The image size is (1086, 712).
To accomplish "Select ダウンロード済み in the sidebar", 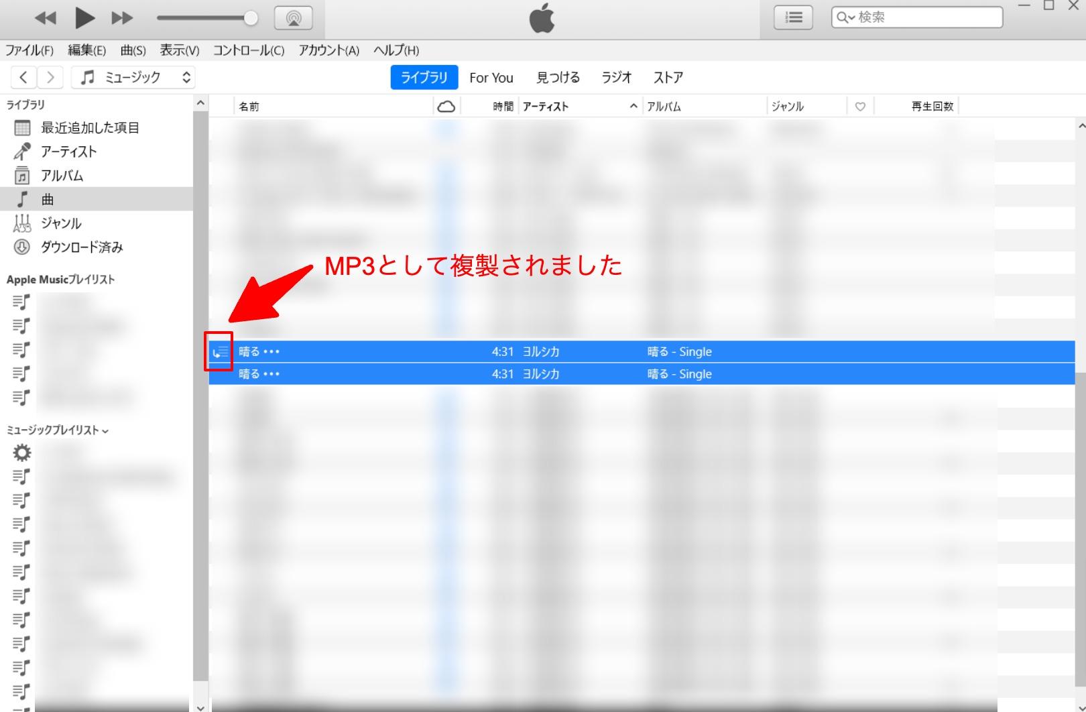I will pyautogui.click(x=97, y=247).
